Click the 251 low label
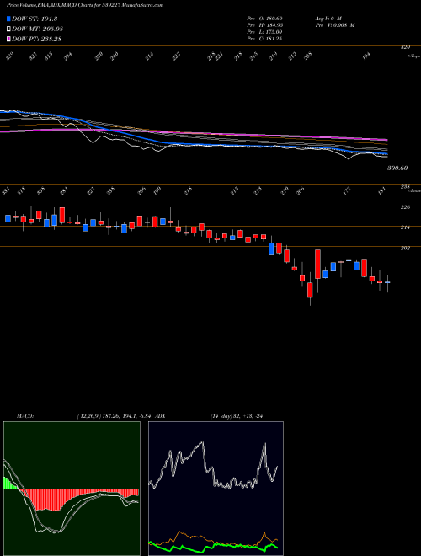 [x=64, y=190]
